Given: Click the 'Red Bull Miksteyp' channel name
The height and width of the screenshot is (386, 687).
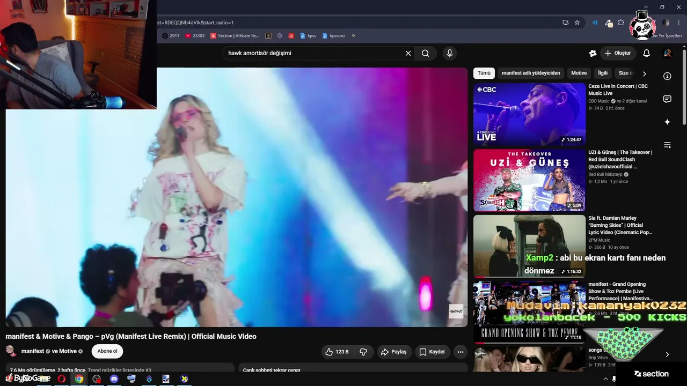Looking at the screenshot, I should 605,174.
